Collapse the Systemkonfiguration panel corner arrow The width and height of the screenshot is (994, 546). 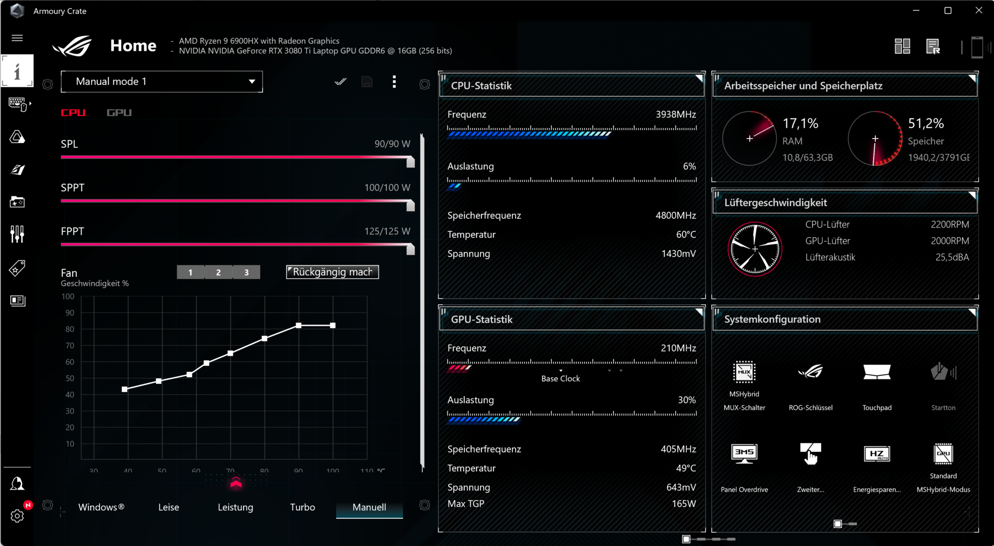click(972, 312)
